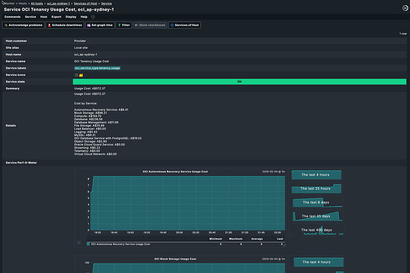This screenshot has height=273, width=410.
Task: Click the legend color box for OCI Autonomous Recovery Service Usage Cost
Action: tap(88, 244)
